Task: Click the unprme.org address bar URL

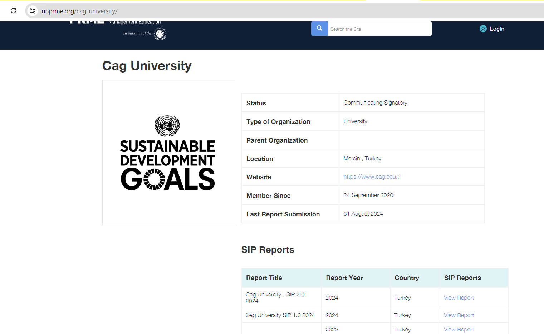Action: point(79,11)
